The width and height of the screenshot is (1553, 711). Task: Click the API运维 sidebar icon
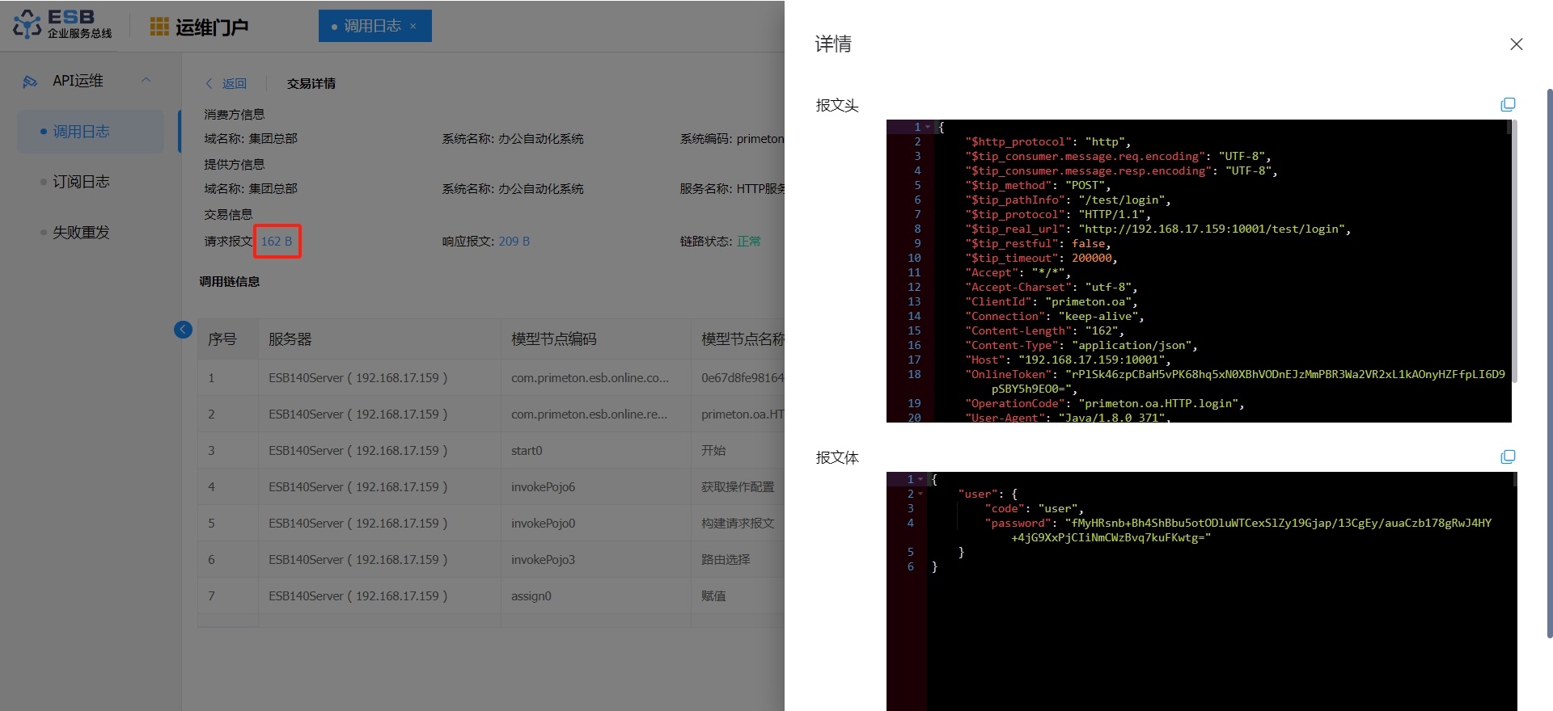[30, 82]
